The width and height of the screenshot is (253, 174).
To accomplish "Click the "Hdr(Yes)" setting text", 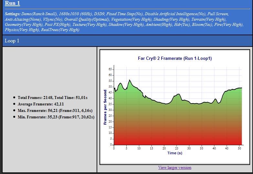I will 182,25.
